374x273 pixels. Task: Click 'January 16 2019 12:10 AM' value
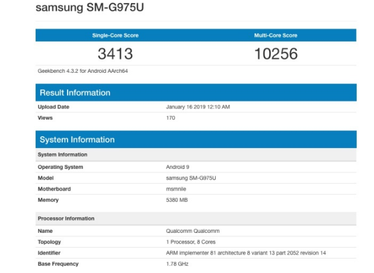pos(198,107)
